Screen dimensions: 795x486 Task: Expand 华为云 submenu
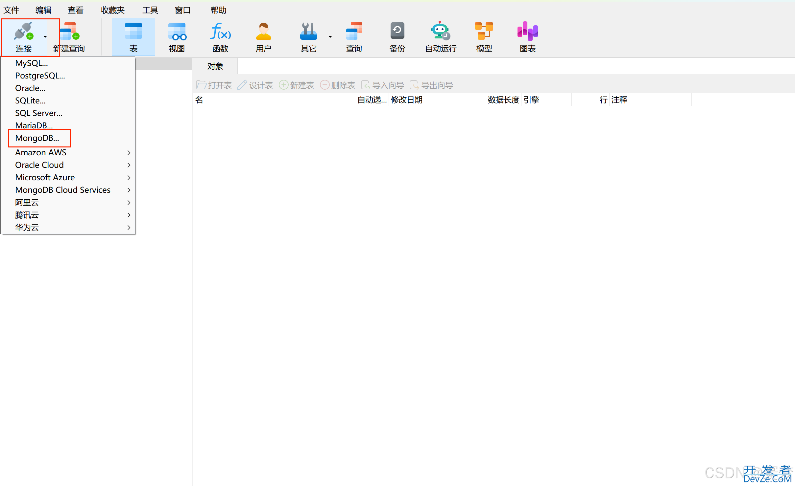(129, 228)
